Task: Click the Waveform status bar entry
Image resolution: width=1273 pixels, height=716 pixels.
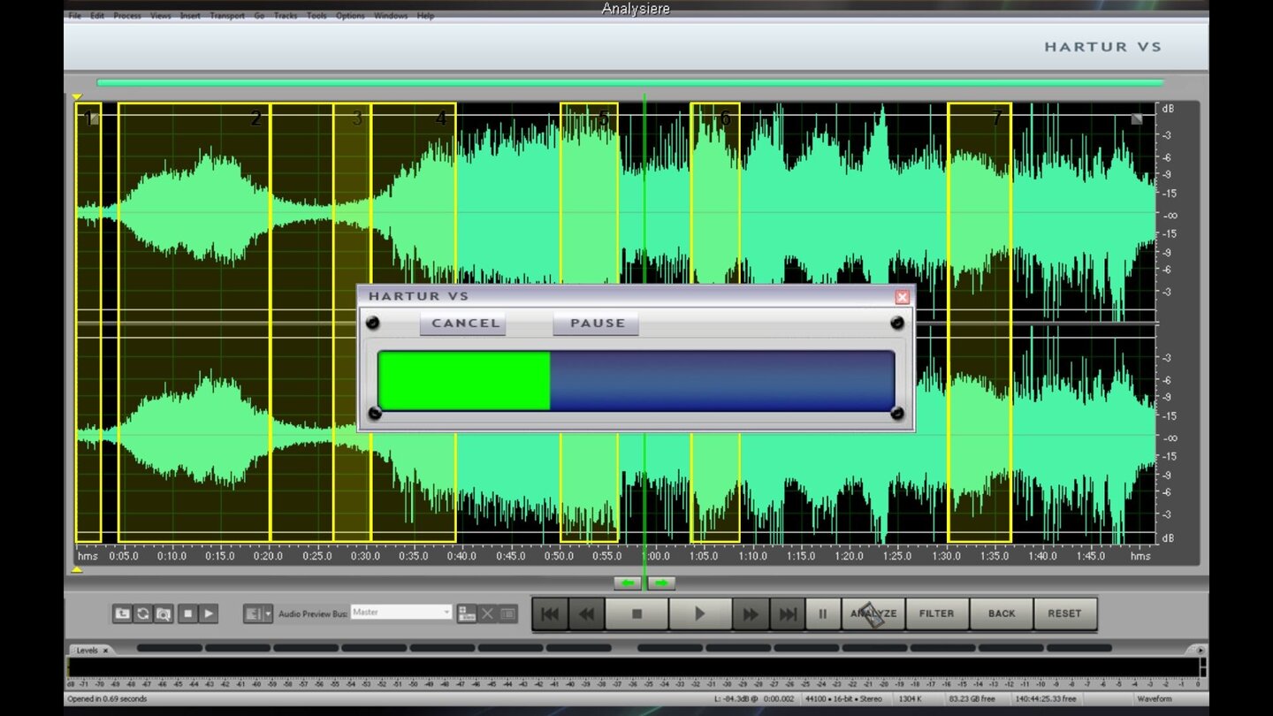Action: coord(1154,699)
